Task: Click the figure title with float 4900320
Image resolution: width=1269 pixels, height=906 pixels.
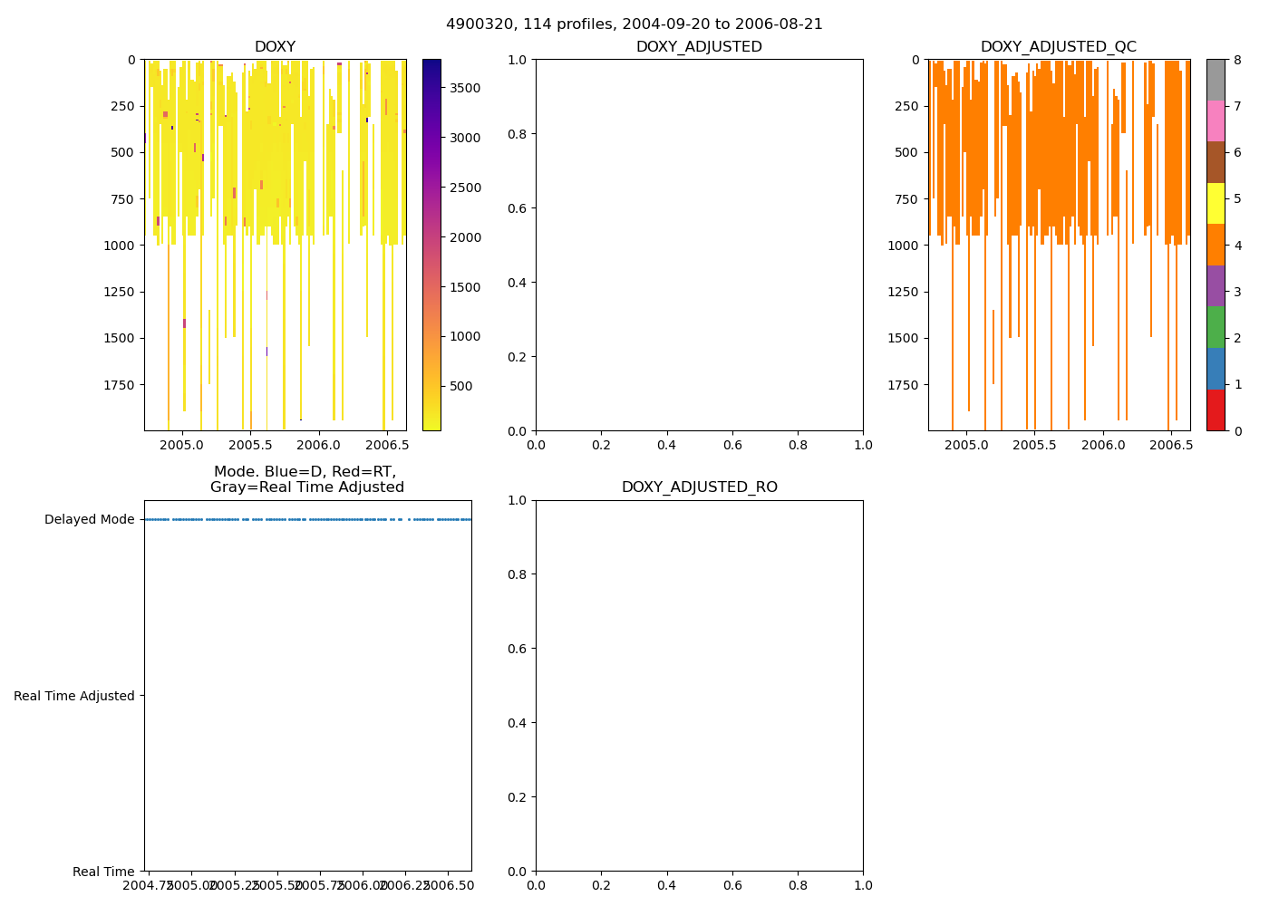Action: pyautogui.click(x=634, y=24)
